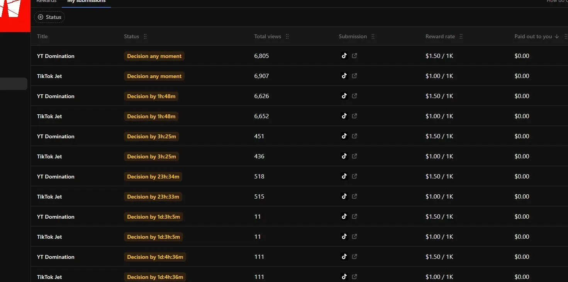
Task: Click the TikTok icon in the 6,652 views row
Action: tap(344, 116)
